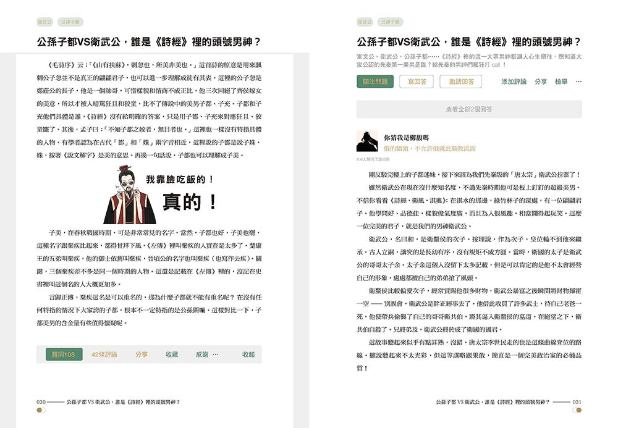Click the 寫回答 button
Image resolution: width=618 pixels, height=428 pixels.
pos(417,82)
